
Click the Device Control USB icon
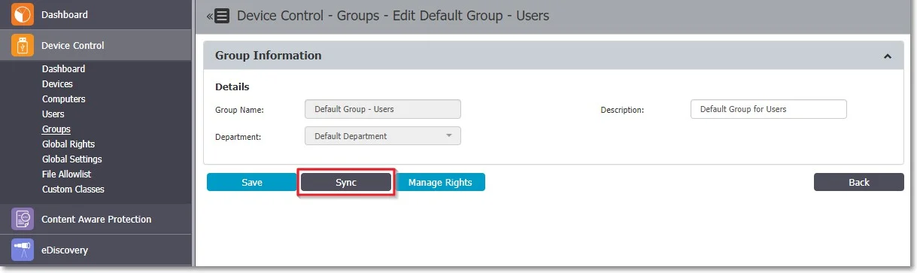click(x=23, y=45)
